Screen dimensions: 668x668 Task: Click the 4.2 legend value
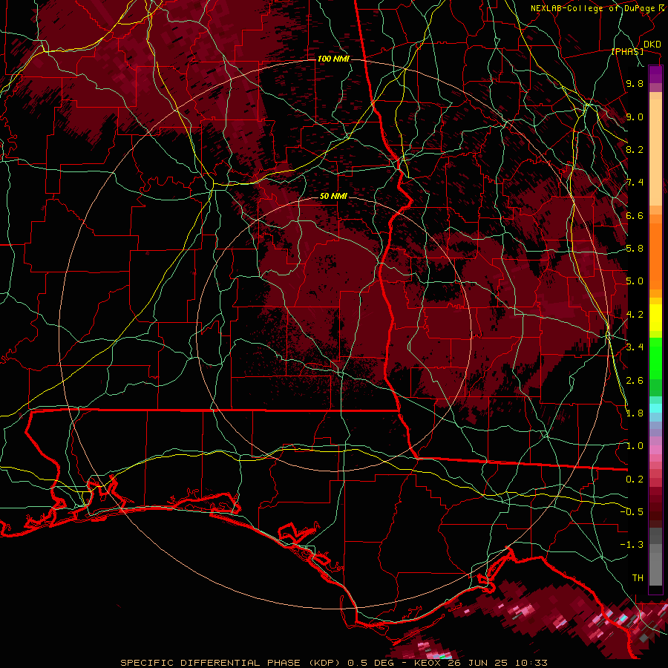635,315
